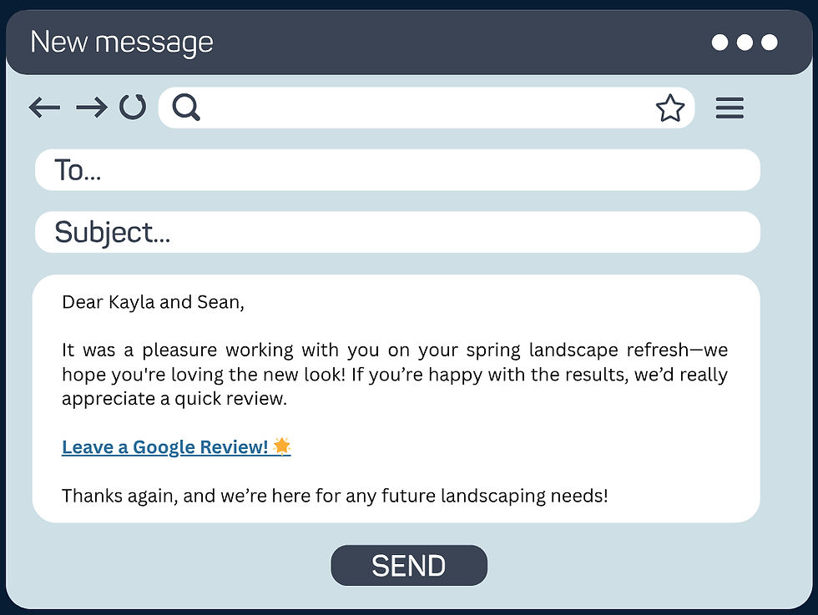This screenshot has height=615, width=818.
Task: Click the star bookmark icon
Action: (669, 108)
